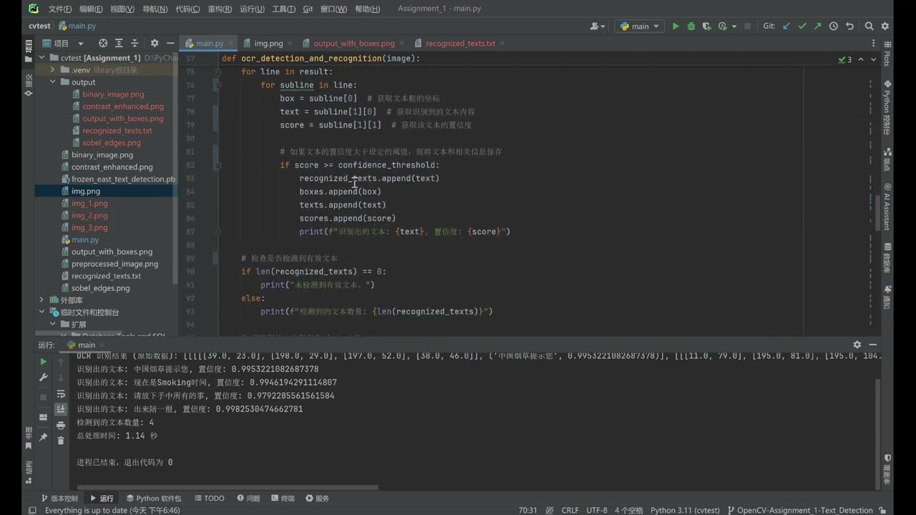Viewport: 916px width, 515px height.
Task: Start debugging with the bug icon
Action: pyautogui.click(x=691, y=26)
